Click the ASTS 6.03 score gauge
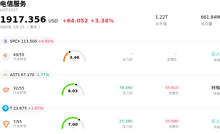 point(73,90)
